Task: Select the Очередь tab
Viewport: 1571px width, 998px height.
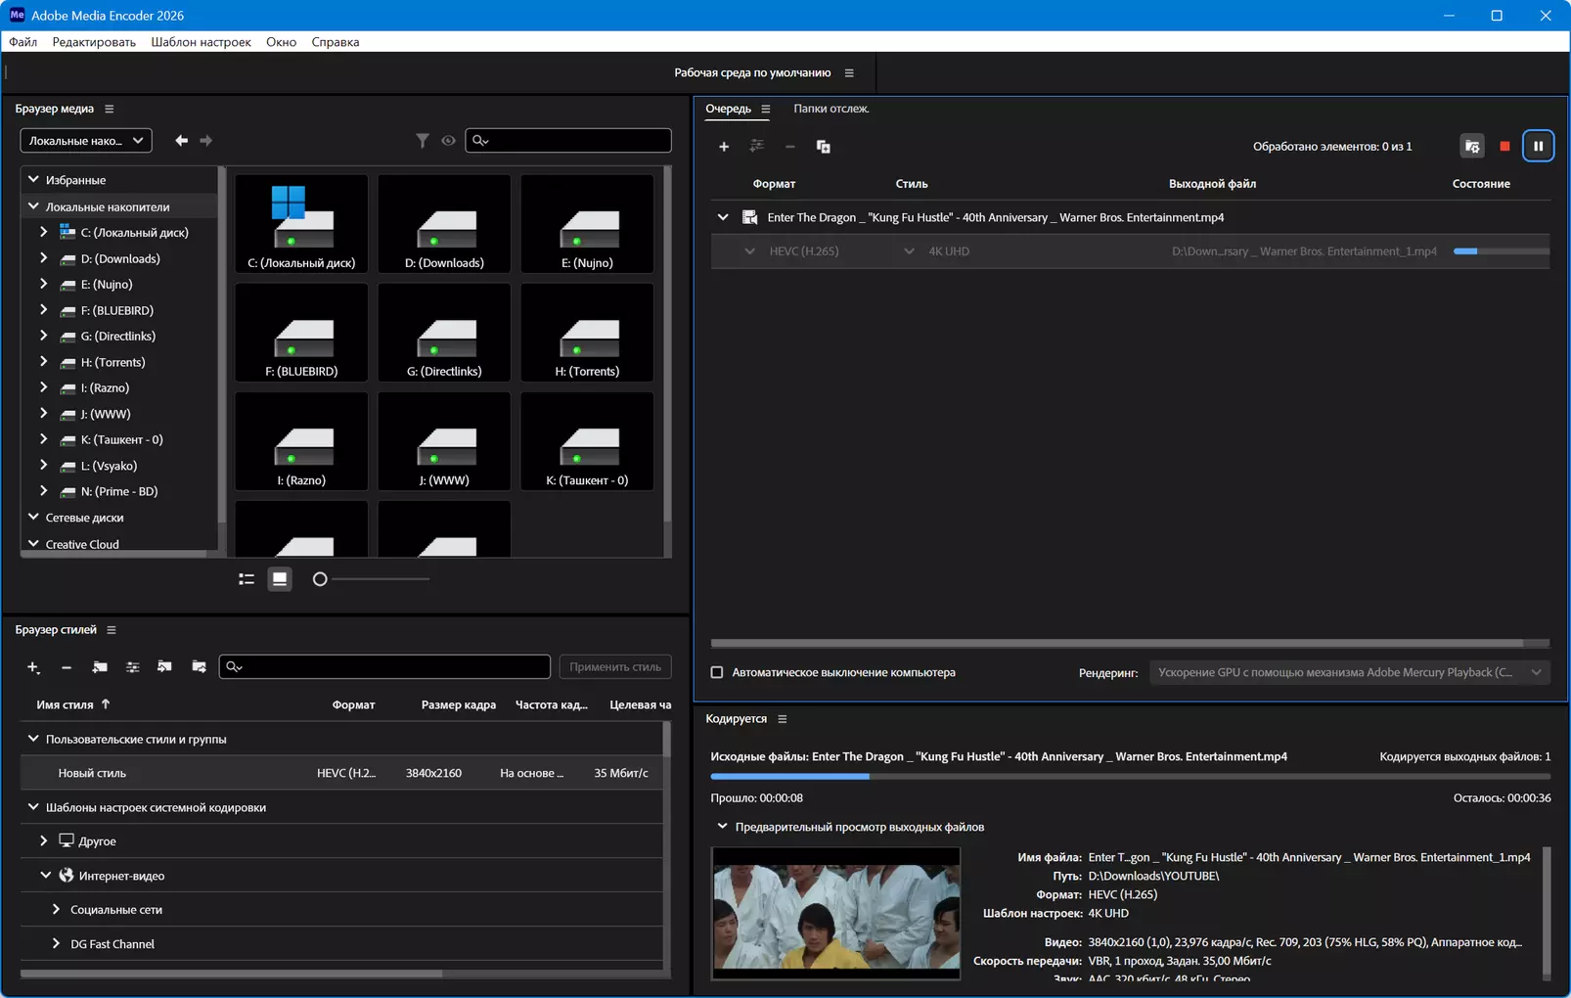Action: 729,109
